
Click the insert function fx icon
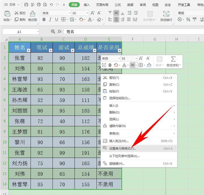[x=60, y=32]
